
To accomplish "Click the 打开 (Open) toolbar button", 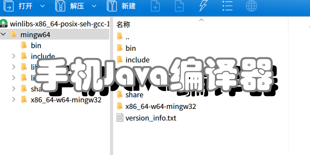I will coord(18,6).
